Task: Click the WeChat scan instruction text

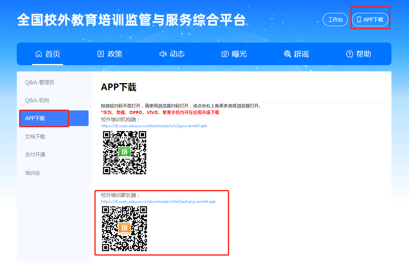Action: (x=181, y=106)
